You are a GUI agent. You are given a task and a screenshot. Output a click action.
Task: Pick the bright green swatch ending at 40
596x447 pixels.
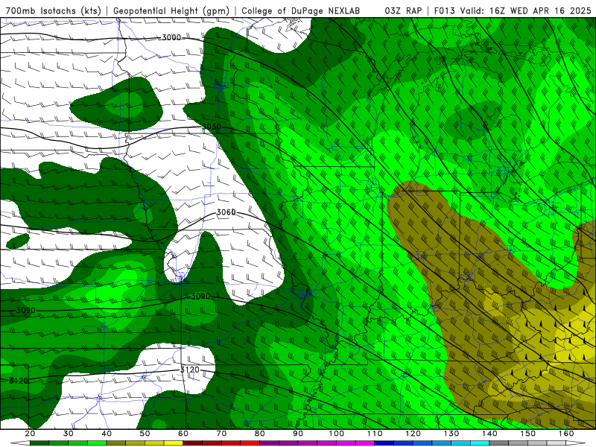pos(97,443)
